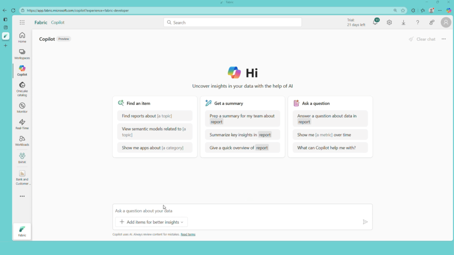Viewport: 454px width, 255px height.
Task: Select 'What can Copilot help me with?' prompt
Action: [x=330, y=148]
